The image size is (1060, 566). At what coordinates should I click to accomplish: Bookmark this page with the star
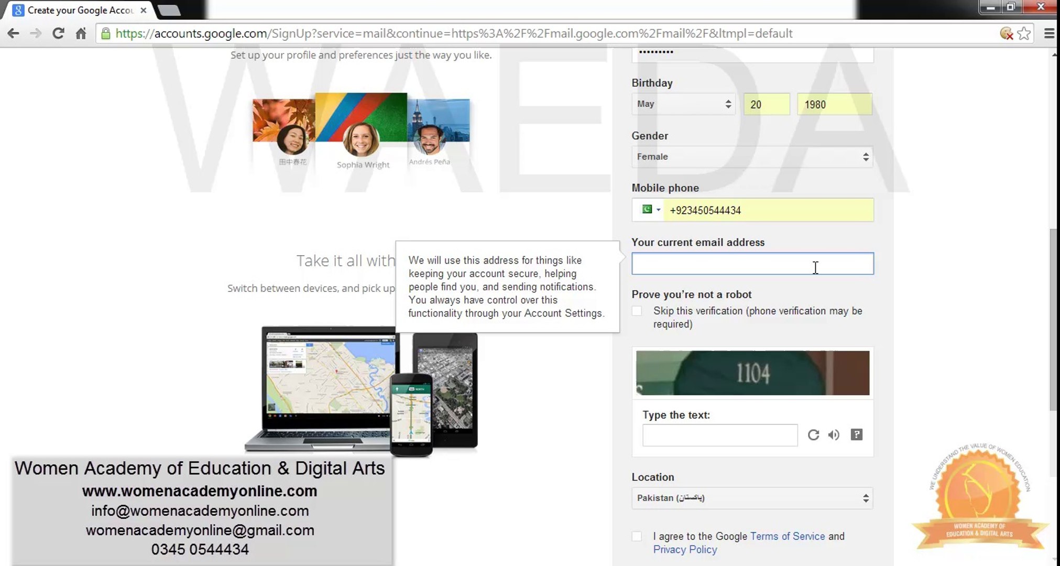1024,33
